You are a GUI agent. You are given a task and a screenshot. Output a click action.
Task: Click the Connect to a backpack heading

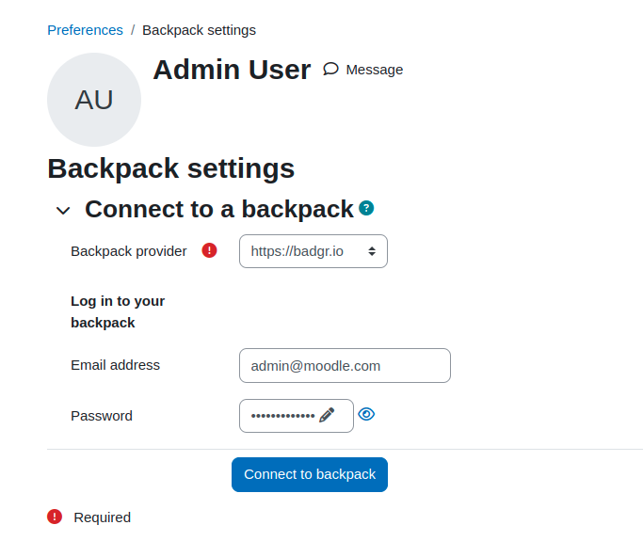click(x=219, y=209)
